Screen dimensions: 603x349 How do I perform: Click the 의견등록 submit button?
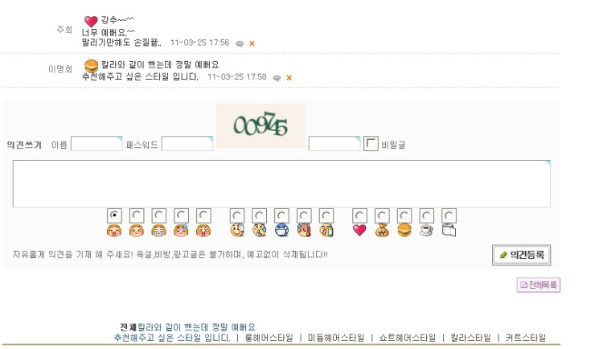pyautogui.click(x=522, y=255)
